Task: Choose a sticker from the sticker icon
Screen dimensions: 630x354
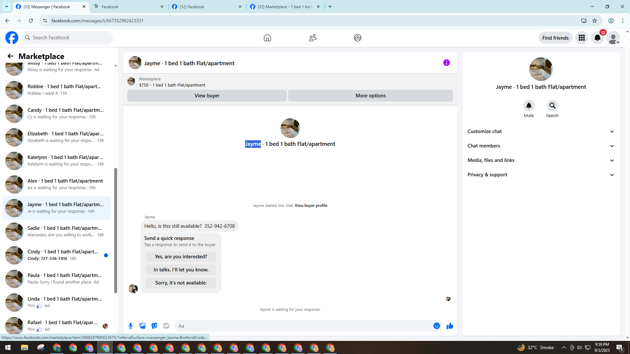Action: tap(154, 326)
